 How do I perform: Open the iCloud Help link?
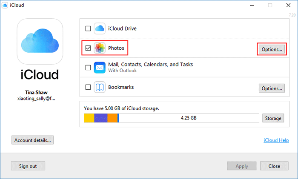click(276, 140)
